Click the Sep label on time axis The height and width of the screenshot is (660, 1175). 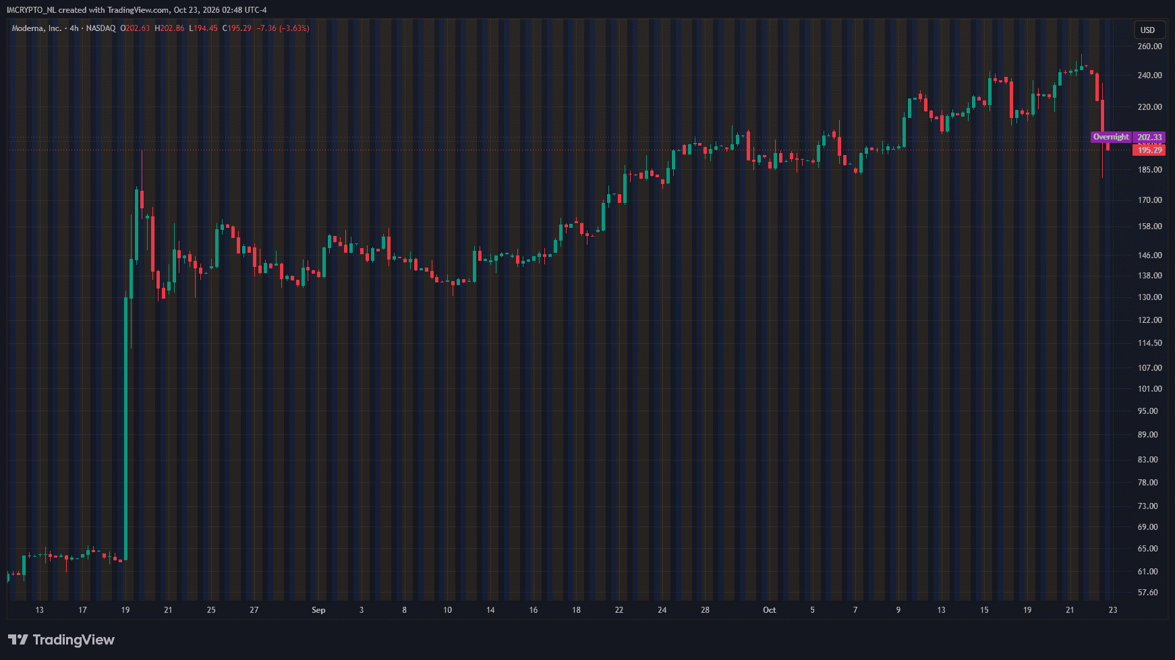point(318,610)
